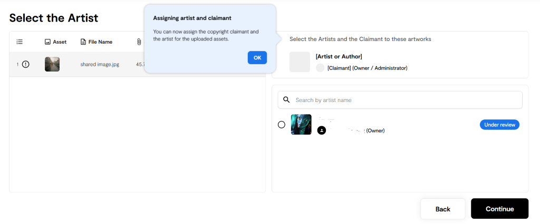Go back with the Back button

(442, 209)
